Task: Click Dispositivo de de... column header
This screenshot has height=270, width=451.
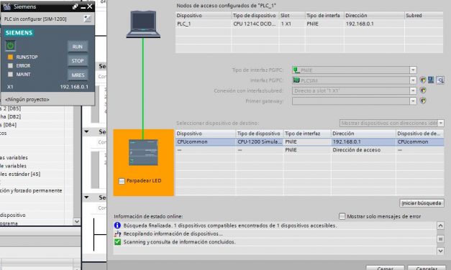Action: [420, 134]
